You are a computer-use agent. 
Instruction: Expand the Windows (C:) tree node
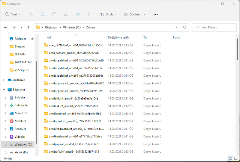6,144
